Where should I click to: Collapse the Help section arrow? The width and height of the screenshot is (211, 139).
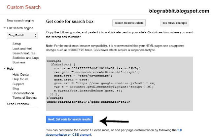tap(4, 68)
